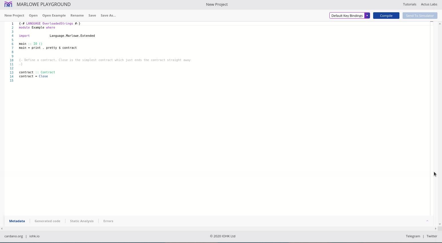The width and height of the screenshot is (442, 243).
Task: Choose Rename in the toolbar
Action: click(x=77, y=15)
